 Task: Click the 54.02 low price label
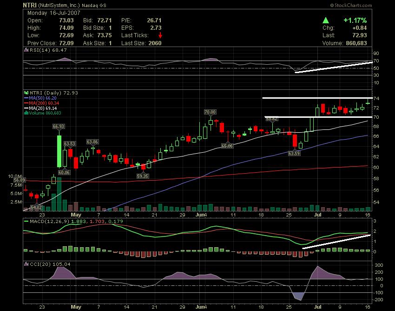(x=36, y=208)
